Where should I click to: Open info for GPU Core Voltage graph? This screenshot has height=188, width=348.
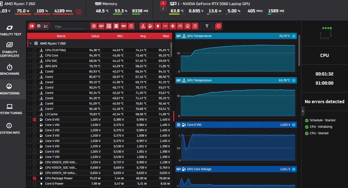(293, 169)
